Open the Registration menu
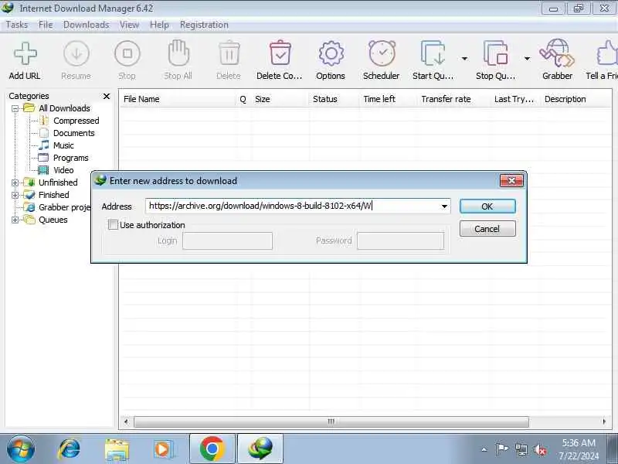Image resolution: width=618 pixels, height=464 pixels. point(204,25)
